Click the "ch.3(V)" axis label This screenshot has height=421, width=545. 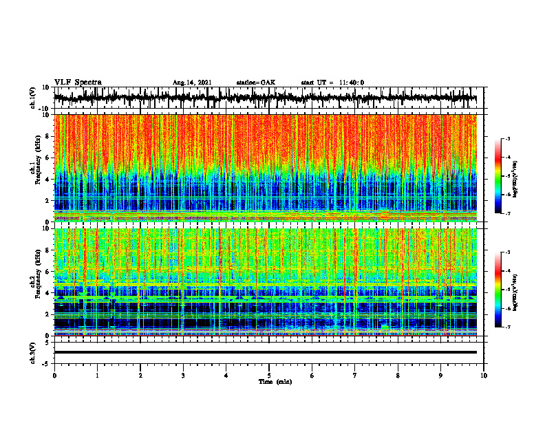(33, 354)
